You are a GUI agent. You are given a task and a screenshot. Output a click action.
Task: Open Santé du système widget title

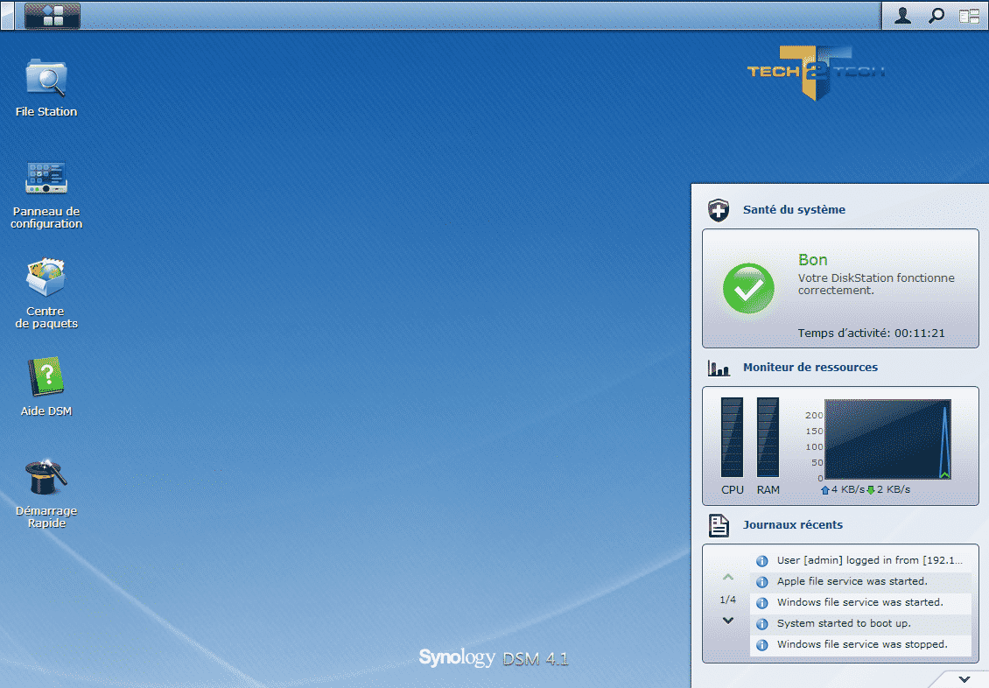pos(794,210)
